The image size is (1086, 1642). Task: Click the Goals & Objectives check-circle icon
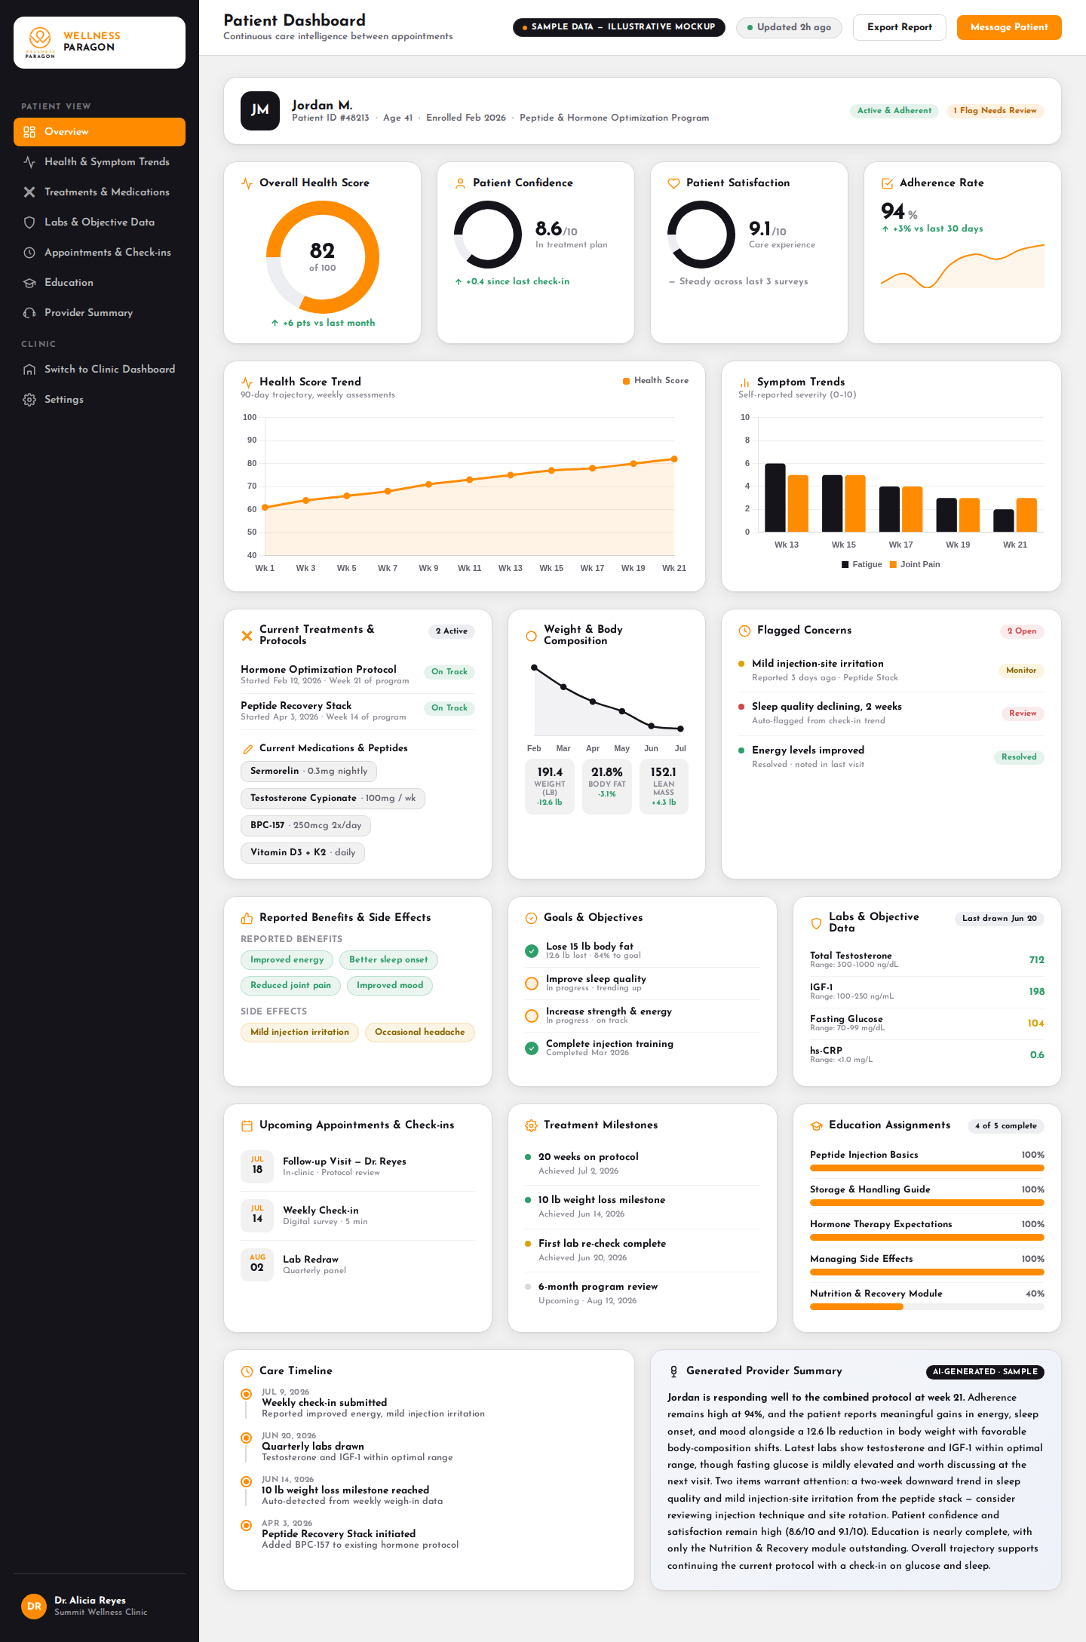pos(531,918)
